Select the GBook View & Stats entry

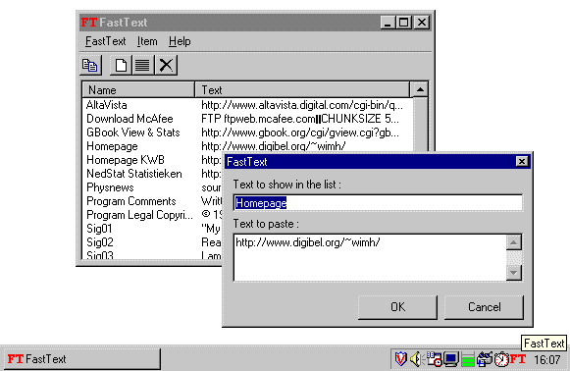tap(133, 132)
